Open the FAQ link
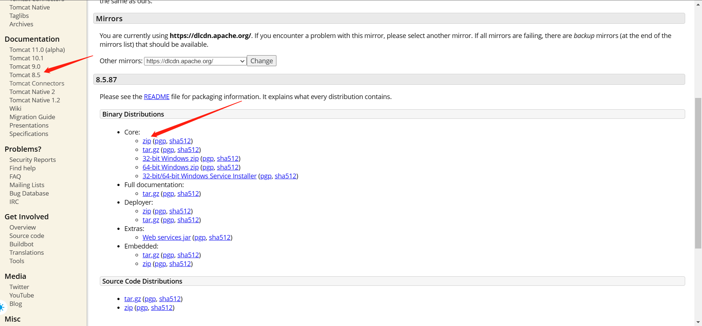This screenshot has height=326, width=702. pyautogui.click(x=15, y=177)
